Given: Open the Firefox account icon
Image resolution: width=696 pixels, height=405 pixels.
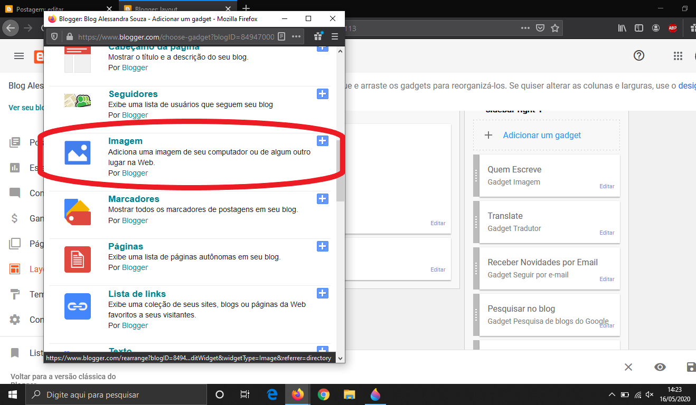Looking at the screenshot, I should (656, 28).
